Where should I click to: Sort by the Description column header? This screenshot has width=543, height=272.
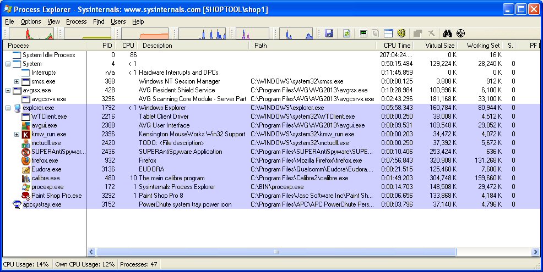point(193,45)
